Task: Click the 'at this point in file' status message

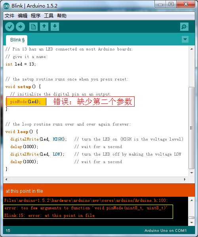Action: point(24,191)
